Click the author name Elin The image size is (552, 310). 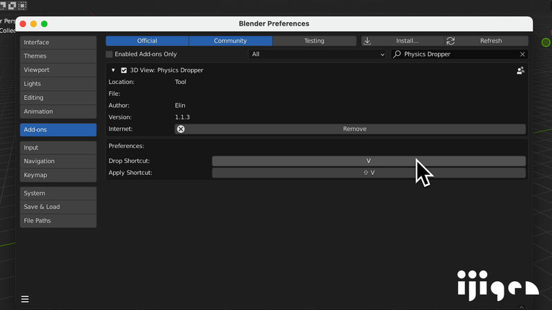pyautogui.click(x=180, y=105)
